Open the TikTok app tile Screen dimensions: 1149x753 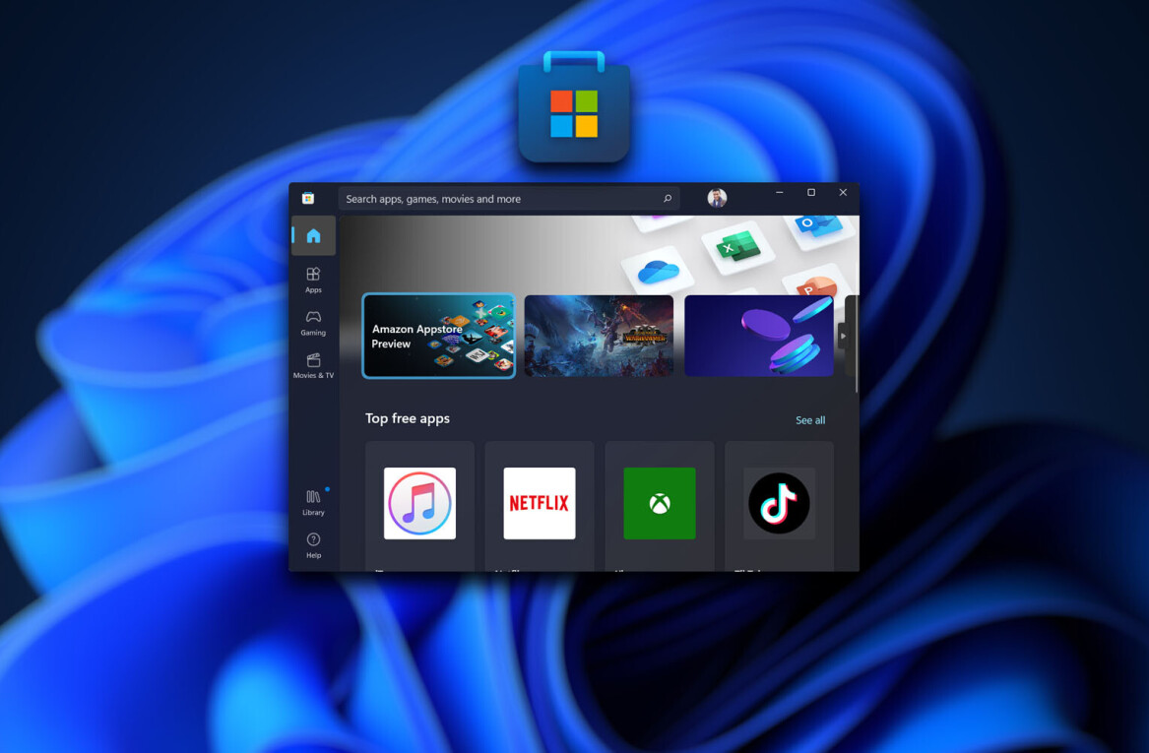click(x=779, y=504)
